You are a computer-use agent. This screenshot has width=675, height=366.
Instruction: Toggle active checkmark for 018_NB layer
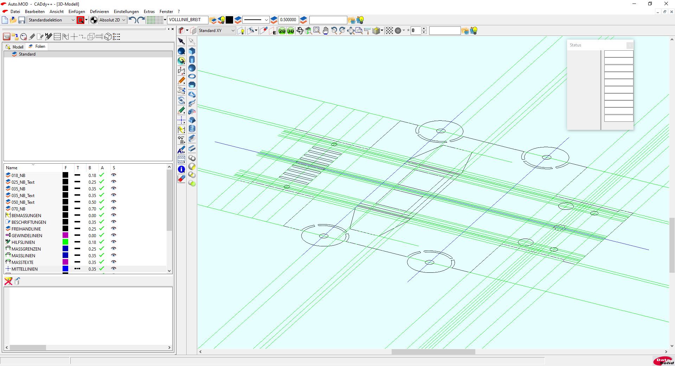coord(102,175)
